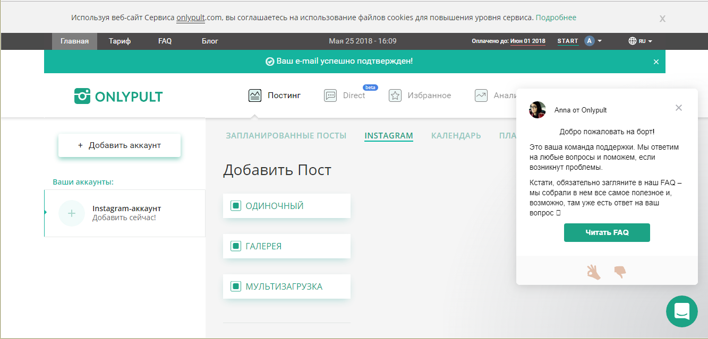Select the ОДИНОЧНЫЙ post type checkbox
This screenshot has width=708, height=339.
tap(235, 206)
